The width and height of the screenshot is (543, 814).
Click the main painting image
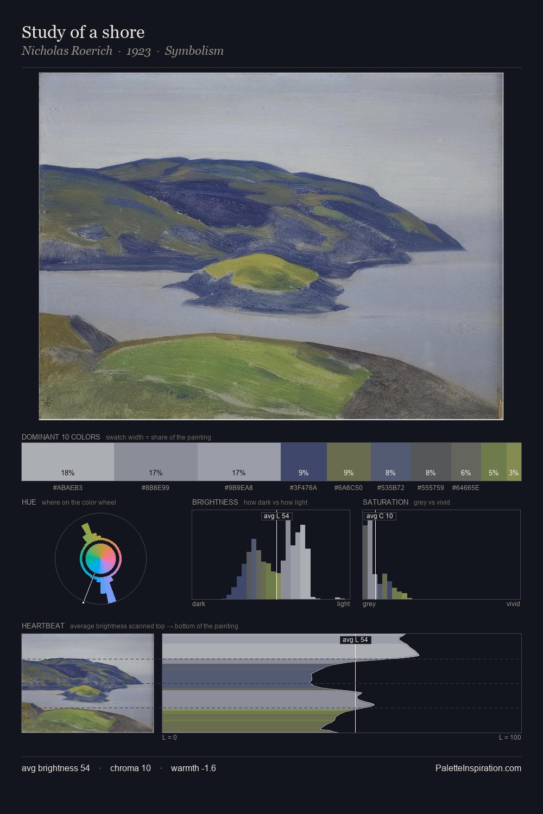271,246
